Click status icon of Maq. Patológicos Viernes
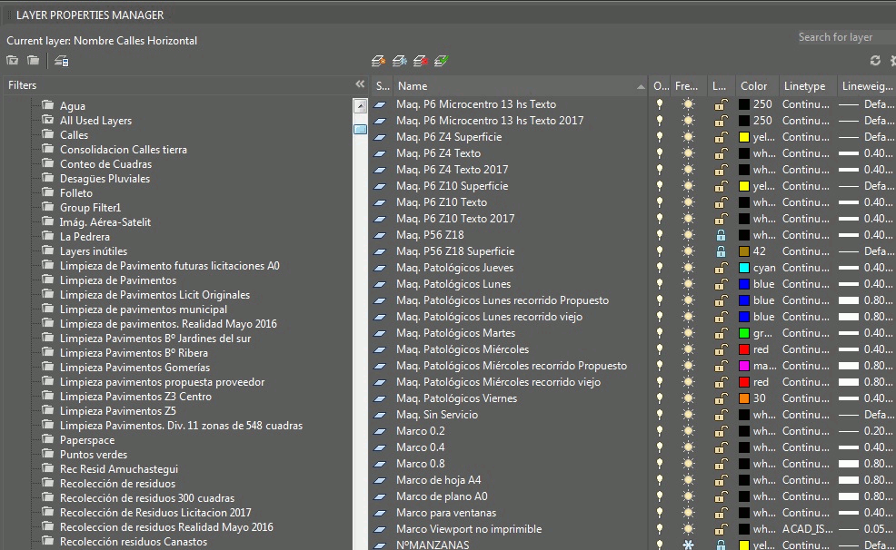This screenshot has width=896, height=550. [380, 398]
